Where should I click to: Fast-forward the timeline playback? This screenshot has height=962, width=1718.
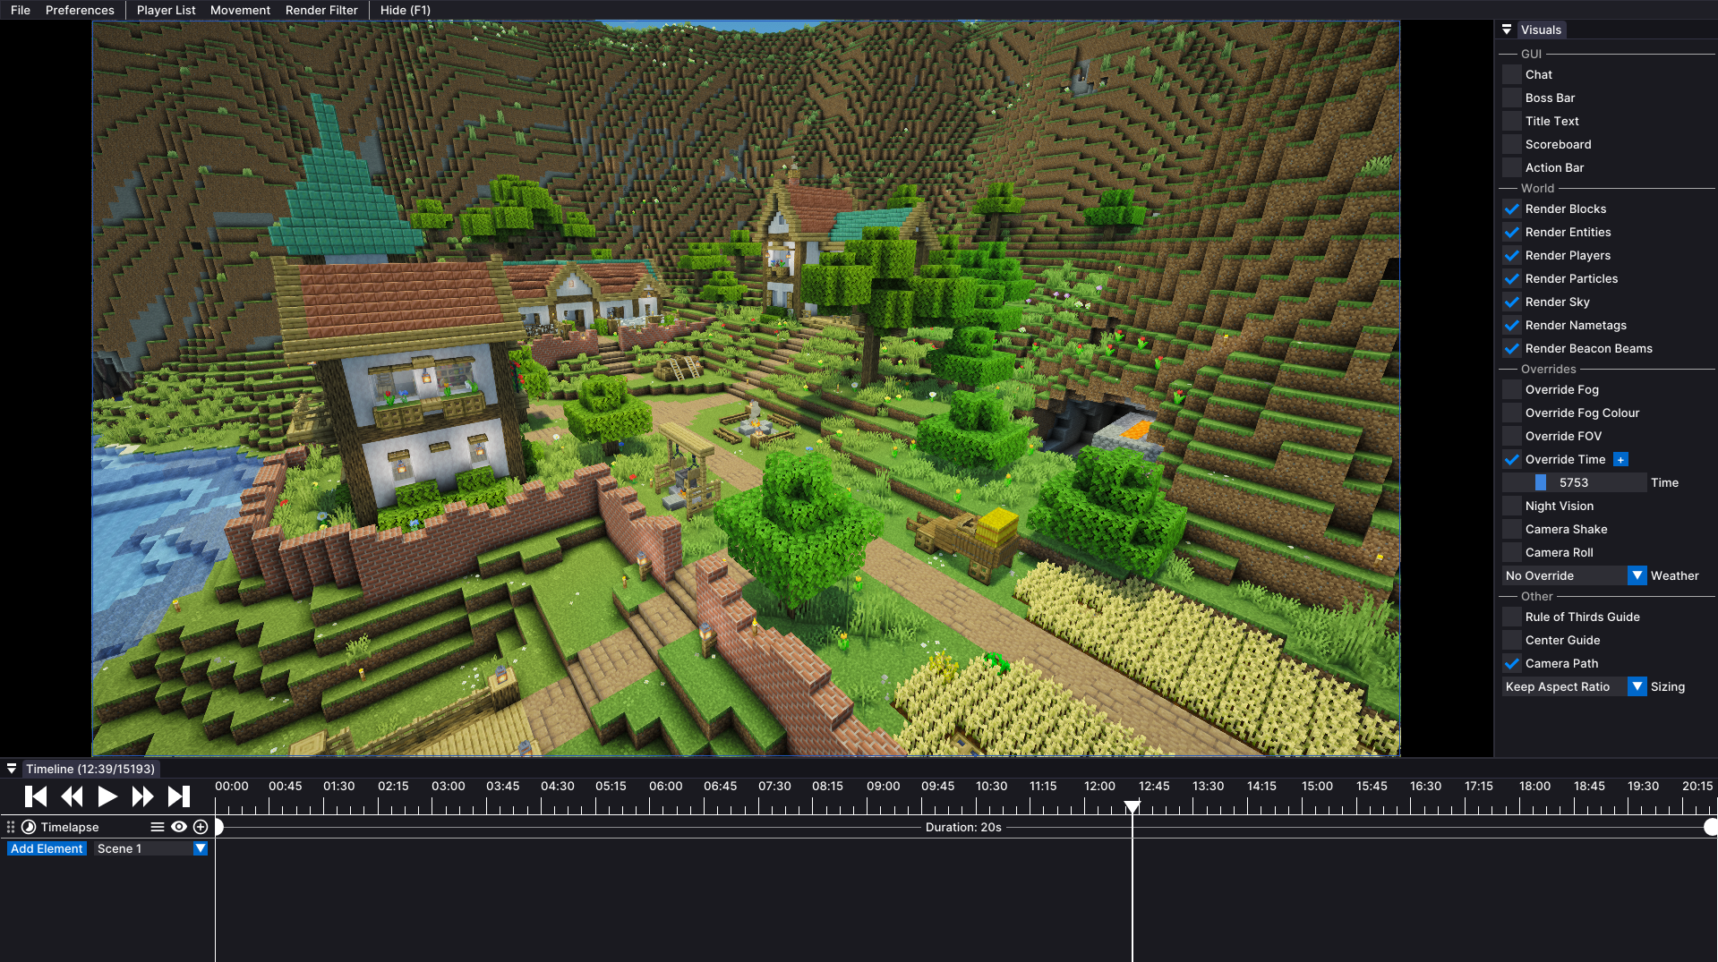pos(143,796)
